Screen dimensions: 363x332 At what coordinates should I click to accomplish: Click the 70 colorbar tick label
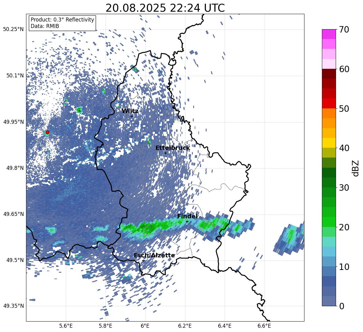(x=344, y=30)
